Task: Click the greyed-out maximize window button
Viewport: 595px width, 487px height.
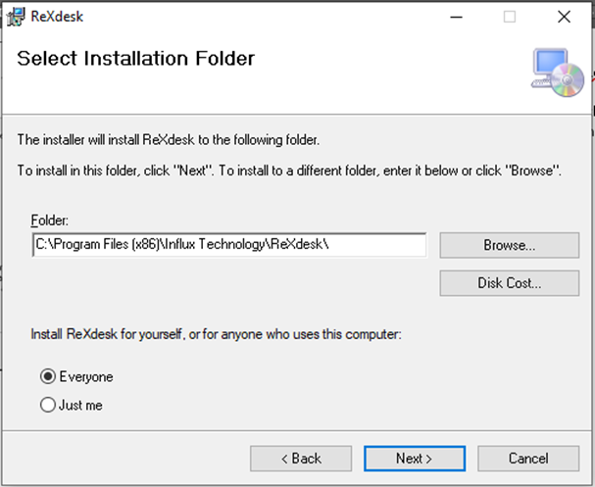Action: (x=510, y=17)
